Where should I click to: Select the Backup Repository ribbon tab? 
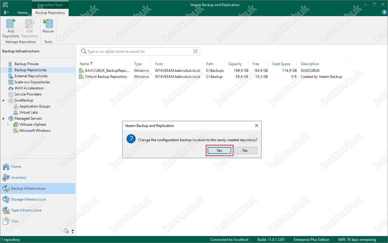pos(50,13)
